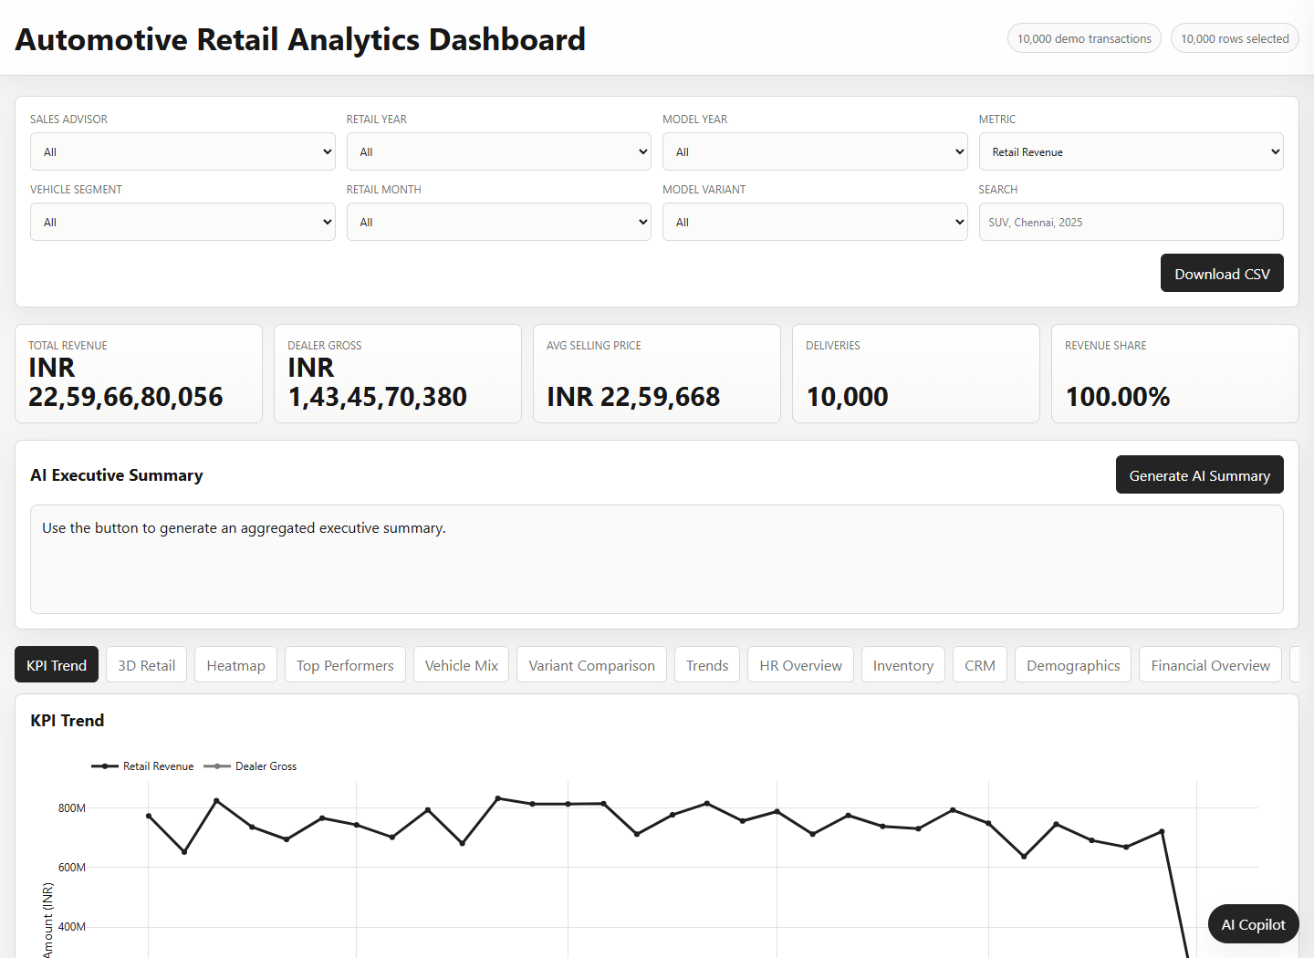Click the Revenue Share KPI card
This screenshot has height=958, width=1314.
1175,374
